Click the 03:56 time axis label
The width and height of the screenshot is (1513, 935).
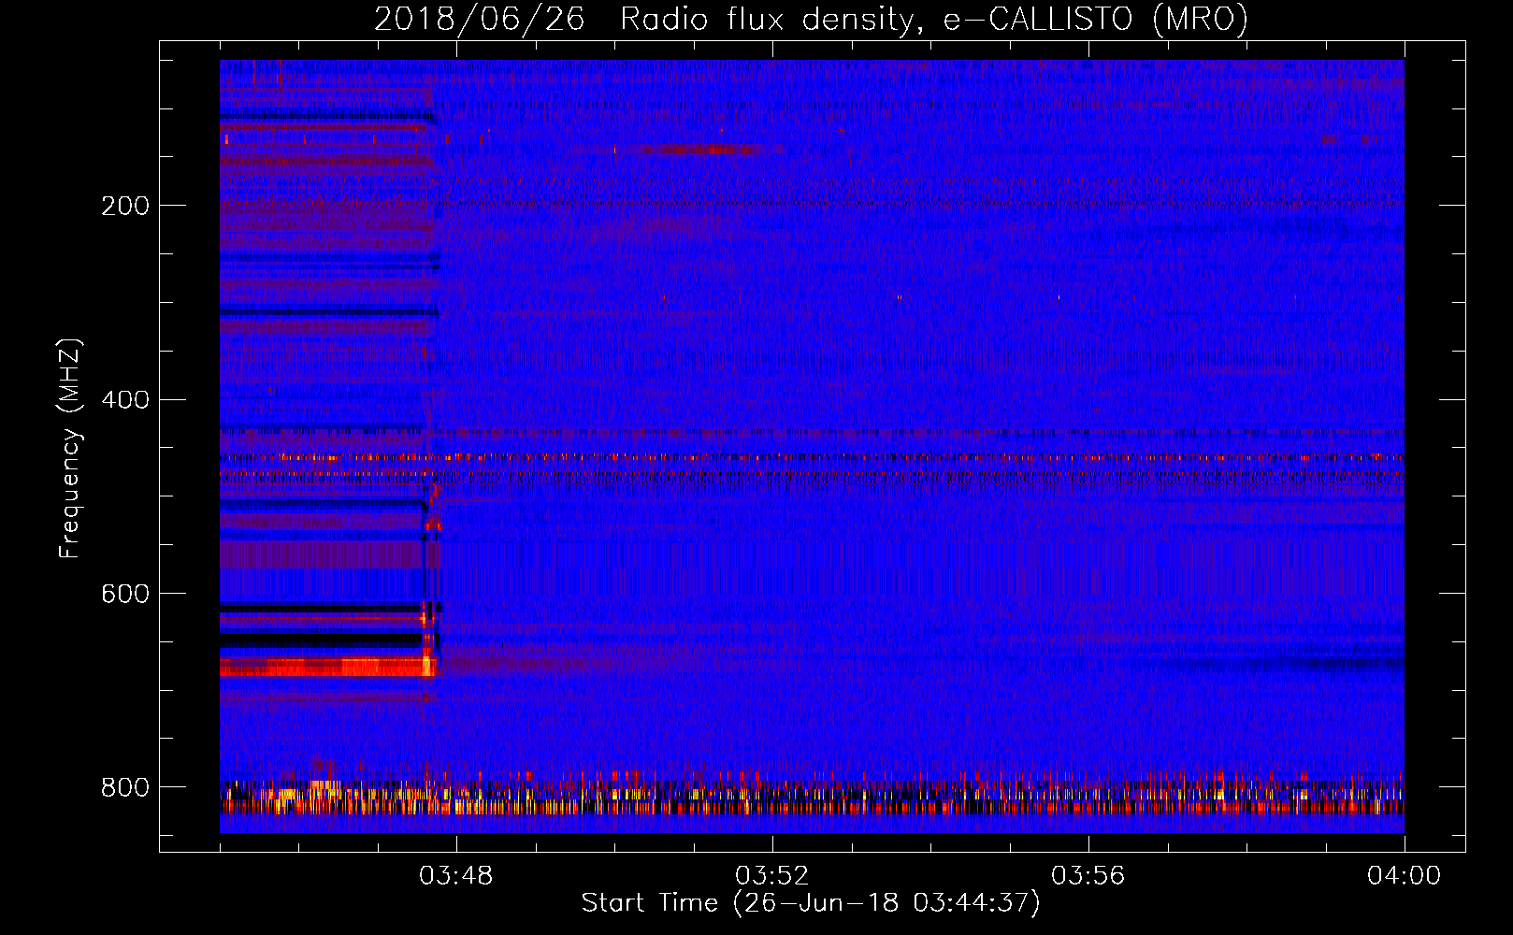point(1088,875)
